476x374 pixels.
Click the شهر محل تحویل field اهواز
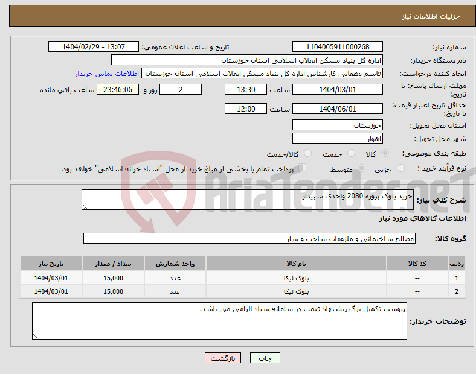[337, 139]
